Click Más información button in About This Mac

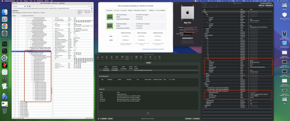pyautogui.click(x=187, y=38)
